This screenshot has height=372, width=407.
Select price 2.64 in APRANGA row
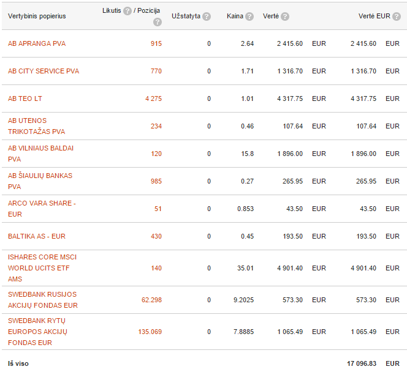coord(247,43)
